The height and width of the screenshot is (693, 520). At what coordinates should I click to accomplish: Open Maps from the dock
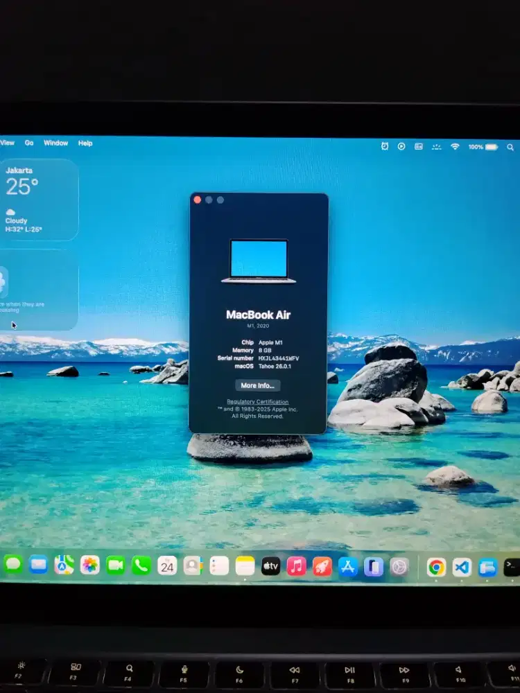[x=64, y=565]
